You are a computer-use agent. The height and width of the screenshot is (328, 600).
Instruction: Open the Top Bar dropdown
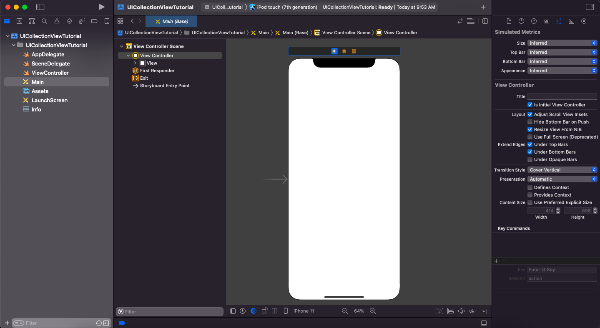coord(562,52)
